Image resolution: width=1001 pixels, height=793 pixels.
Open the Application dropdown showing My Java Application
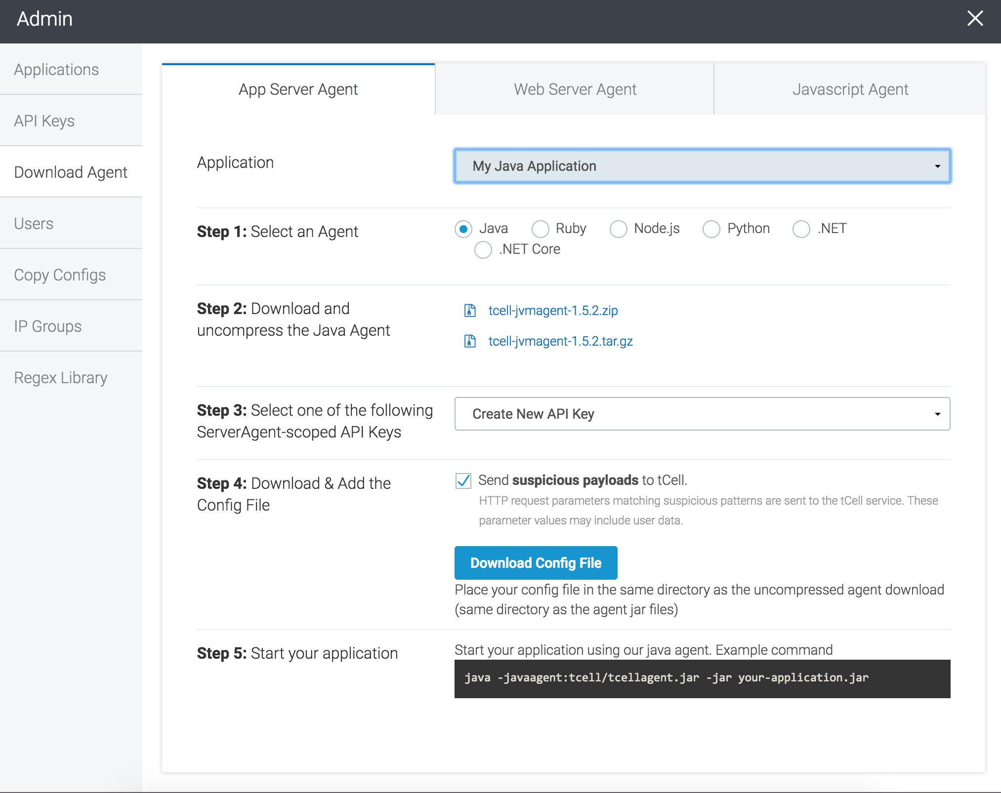pos(702,166)
